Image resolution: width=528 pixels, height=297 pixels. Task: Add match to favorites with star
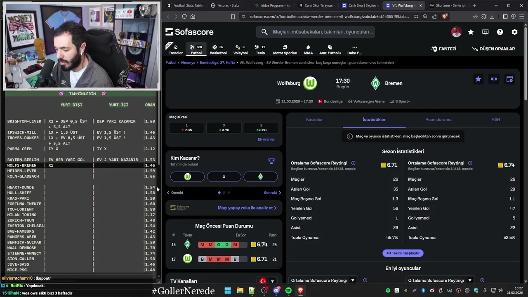pyautogui.click(x=478, y=79)
